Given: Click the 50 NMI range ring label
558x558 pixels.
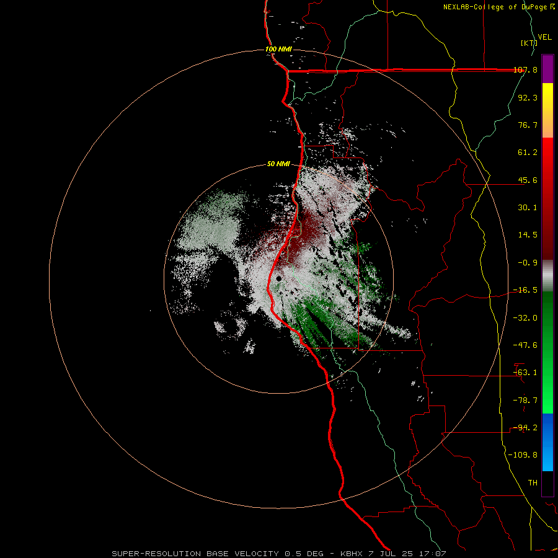Looking at the screenshot, I should click(278, 164).
